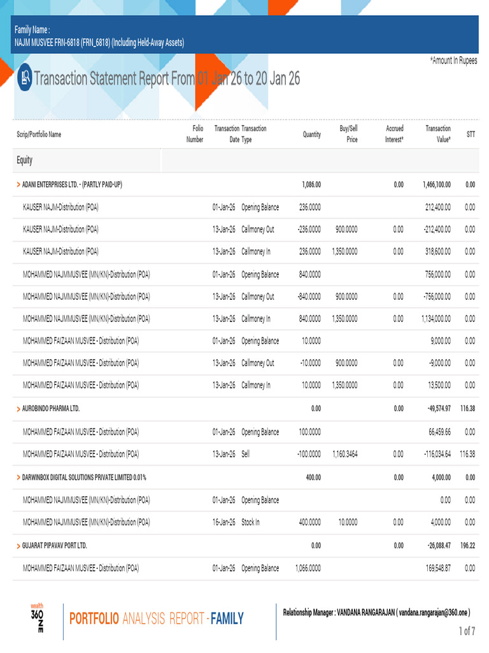Select the value 318,600.00
This screenshot has height=653, width=489.
click(x=438, y=251)
